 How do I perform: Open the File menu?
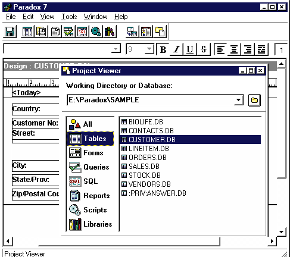point(11,17)
